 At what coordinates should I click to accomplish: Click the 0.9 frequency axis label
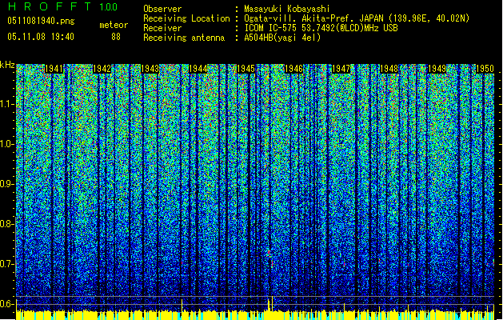6,184
